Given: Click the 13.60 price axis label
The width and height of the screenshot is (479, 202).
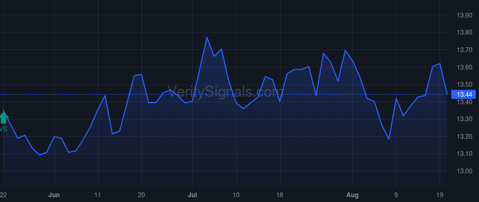Looking at the screenshot, I should [464, 67].
